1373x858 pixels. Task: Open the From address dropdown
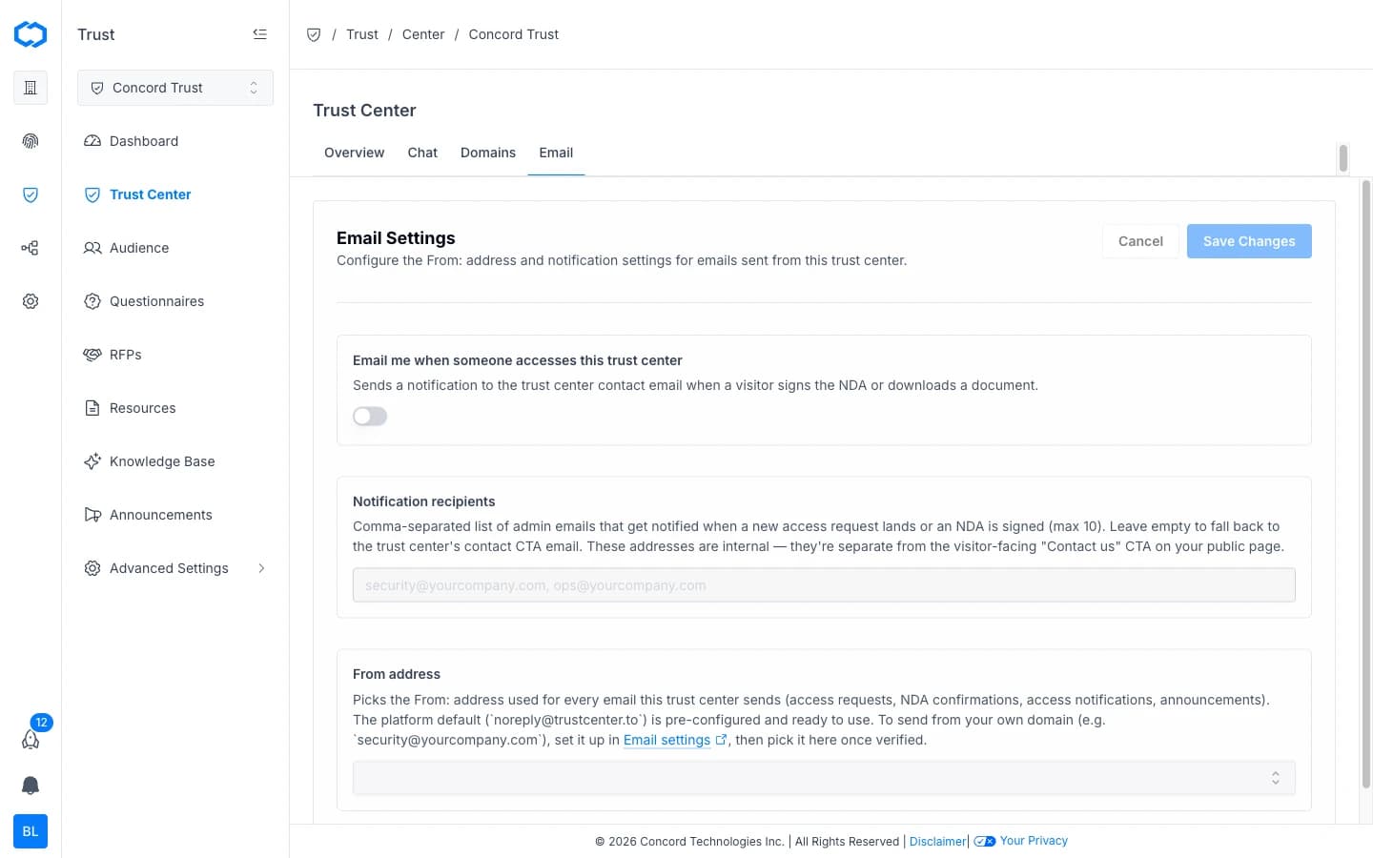[824, 778]
